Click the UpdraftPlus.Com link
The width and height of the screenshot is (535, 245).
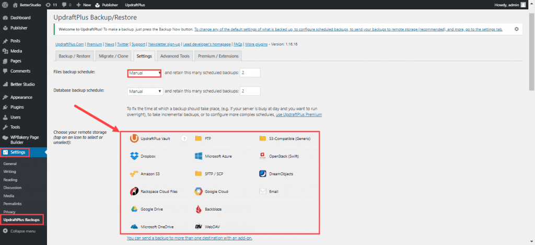(70, 44)
